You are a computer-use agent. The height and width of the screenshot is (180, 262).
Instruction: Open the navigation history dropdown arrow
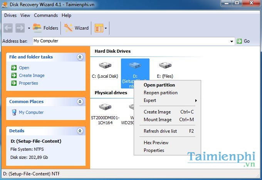29,28
